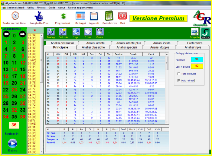Select '36 (94)' in boule list
212x156 pixels.
pyautogui.click(x=32, y=35)
